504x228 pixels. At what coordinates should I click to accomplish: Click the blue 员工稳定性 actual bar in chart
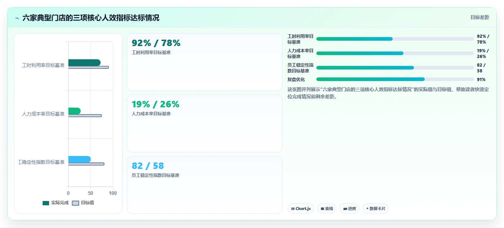pyautogui.click(x=80, y=159)
